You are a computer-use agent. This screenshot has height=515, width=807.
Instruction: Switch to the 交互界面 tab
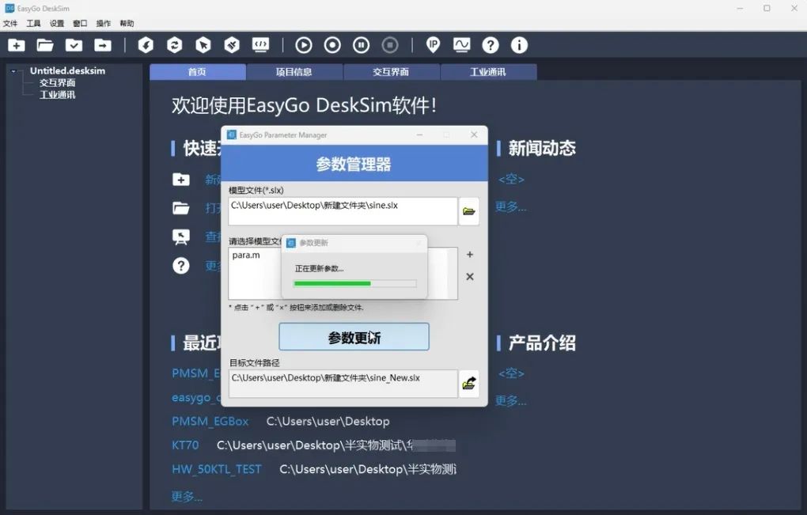coord(391,72)
